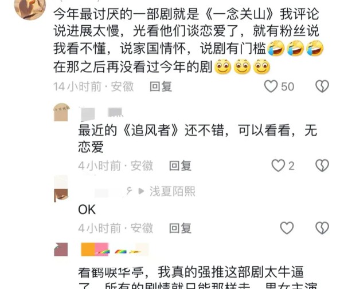Like the 《追风者》 reply with 2 likes
The width and height of the screenshot is (344, 289).
click(278, 165)
